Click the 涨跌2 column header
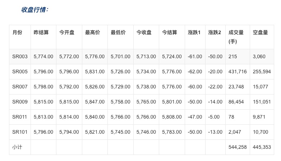This screenshot has height=161, width=281. [x=215, y=33]
